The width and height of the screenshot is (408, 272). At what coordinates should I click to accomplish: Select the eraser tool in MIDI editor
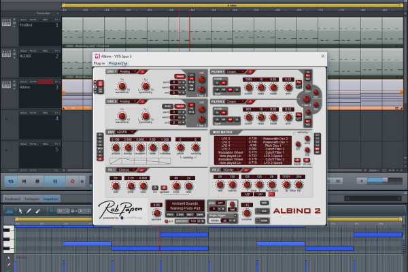pos(37,211)
